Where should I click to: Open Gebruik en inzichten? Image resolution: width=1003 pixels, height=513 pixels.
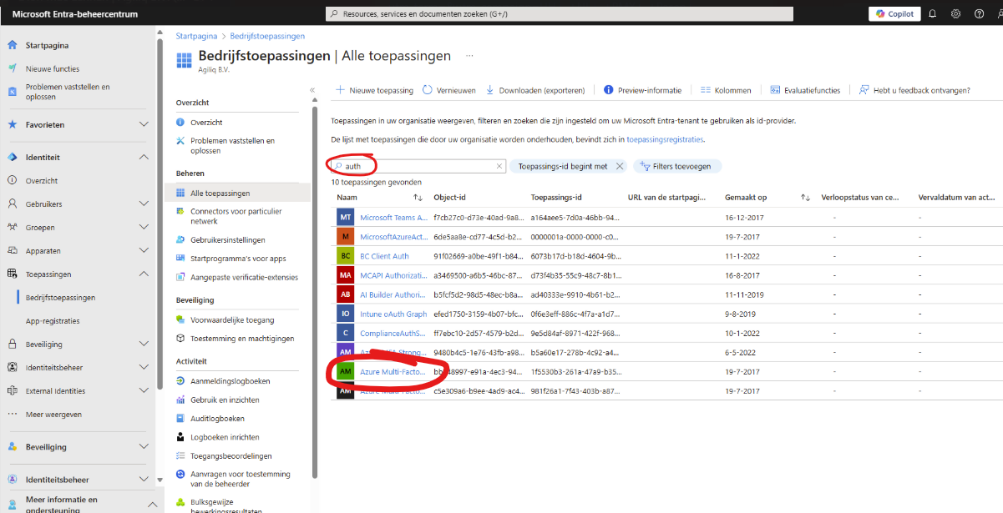point(225,400)
